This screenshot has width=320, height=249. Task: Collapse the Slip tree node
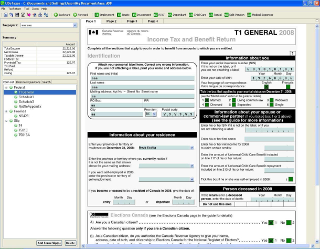coord(6,121)
